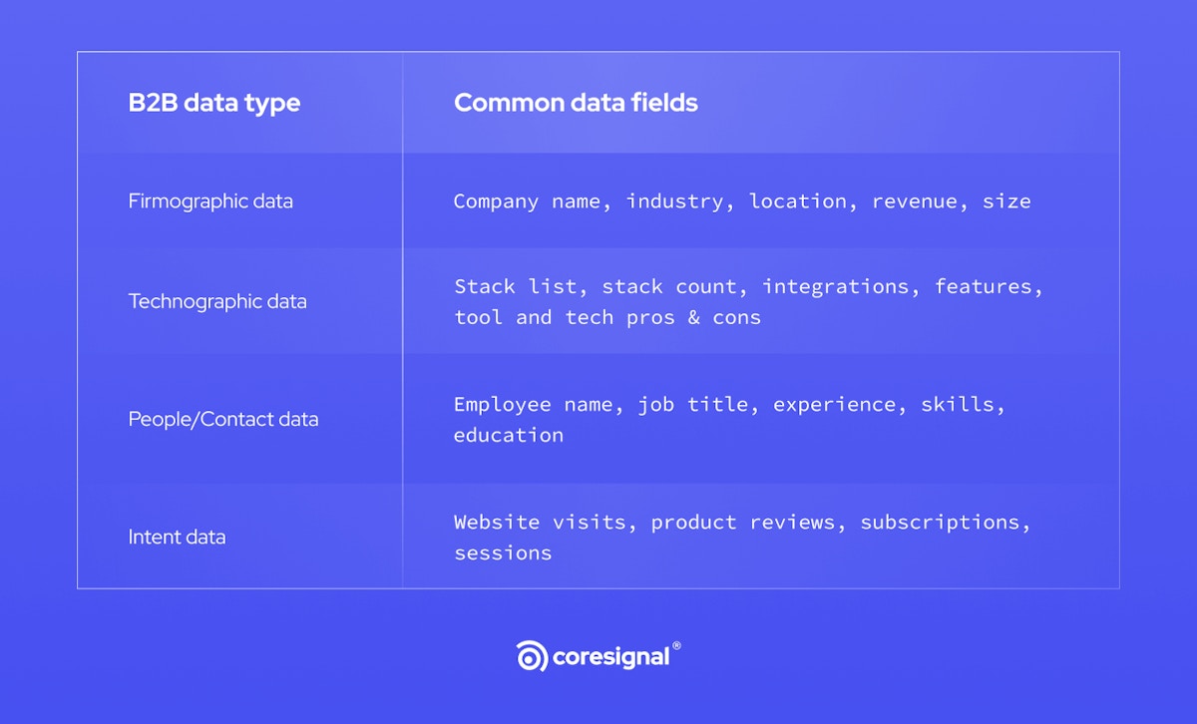Click the registered trademark symbol by coresignal

pos(677,646)
